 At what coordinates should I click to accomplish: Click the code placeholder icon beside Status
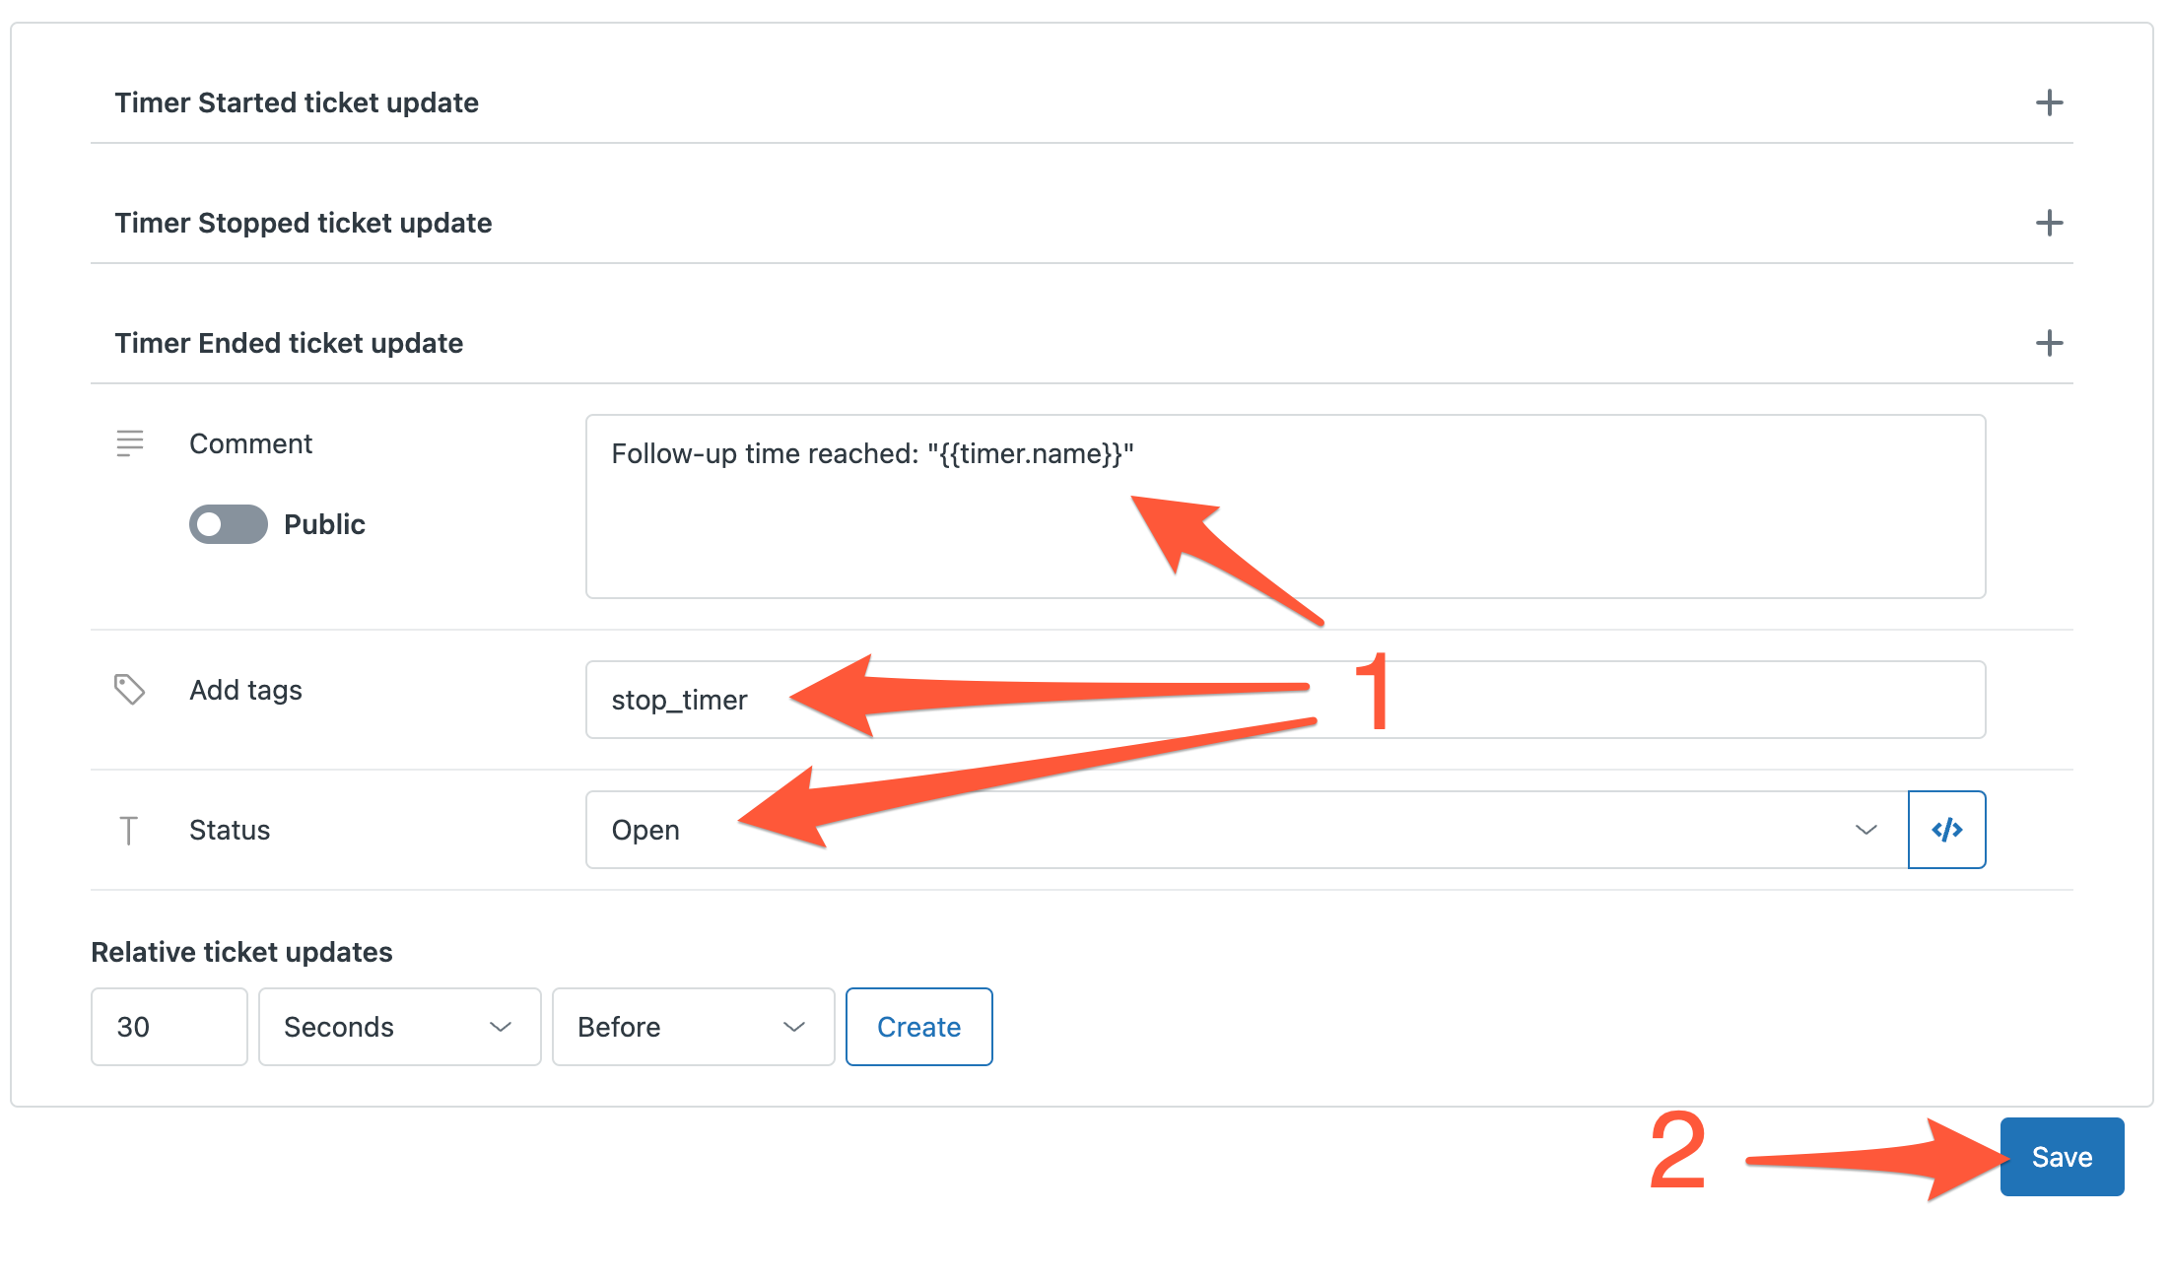click(1946, 830)
